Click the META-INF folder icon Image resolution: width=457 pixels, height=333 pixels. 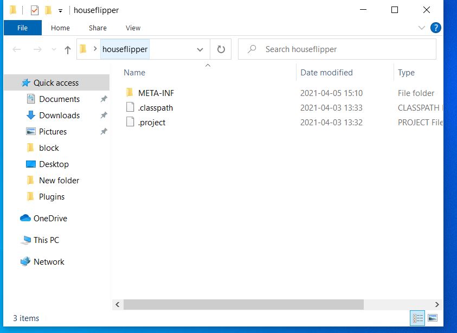coord(130,92)
